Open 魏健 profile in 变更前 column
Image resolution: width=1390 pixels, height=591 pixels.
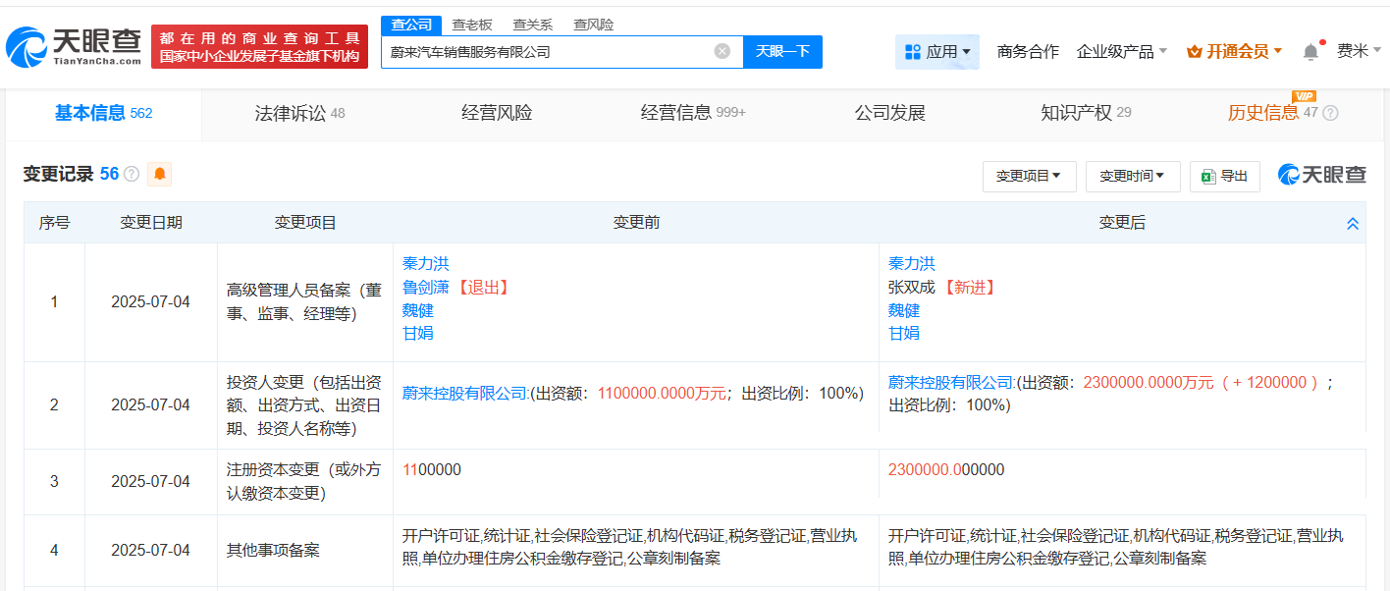click(x=418, y=310)
